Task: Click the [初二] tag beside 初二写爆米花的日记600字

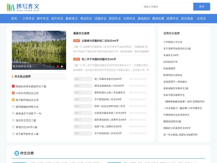Action: [78, 79]
